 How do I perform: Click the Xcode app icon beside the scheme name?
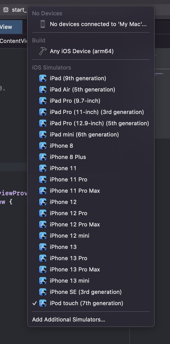coord(6,10)
